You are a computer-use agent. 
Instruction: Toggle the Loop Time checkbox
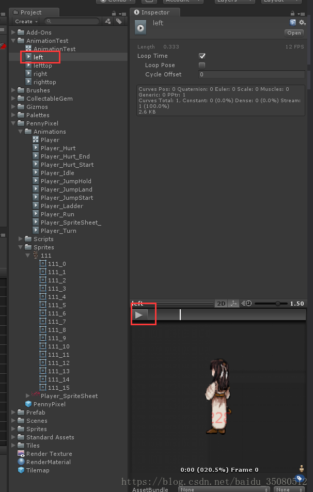click(x=202, y=56)
